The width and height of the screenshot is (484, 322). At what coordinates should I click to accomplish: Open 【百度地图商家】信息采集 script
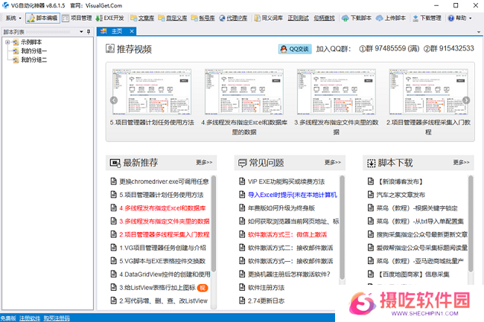tap(413, 274)
